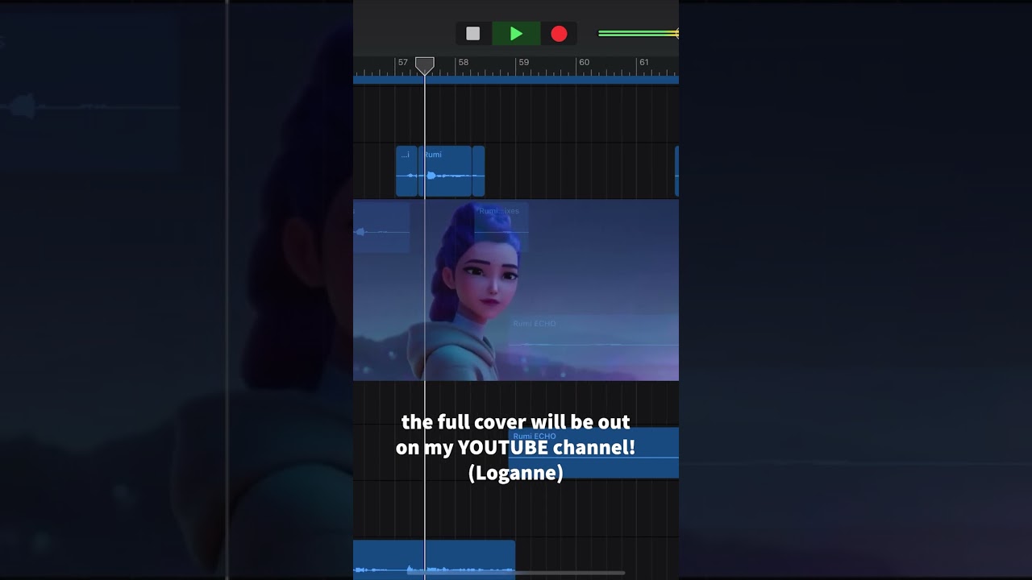Adjust the green master volume slider
The height and width of the screenshot is (580, 1032).
pos(638,34)
